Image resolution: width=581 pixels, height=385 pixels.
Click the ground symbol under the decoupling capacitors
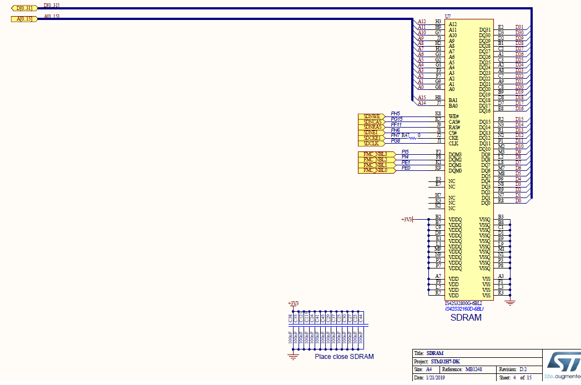292,355
